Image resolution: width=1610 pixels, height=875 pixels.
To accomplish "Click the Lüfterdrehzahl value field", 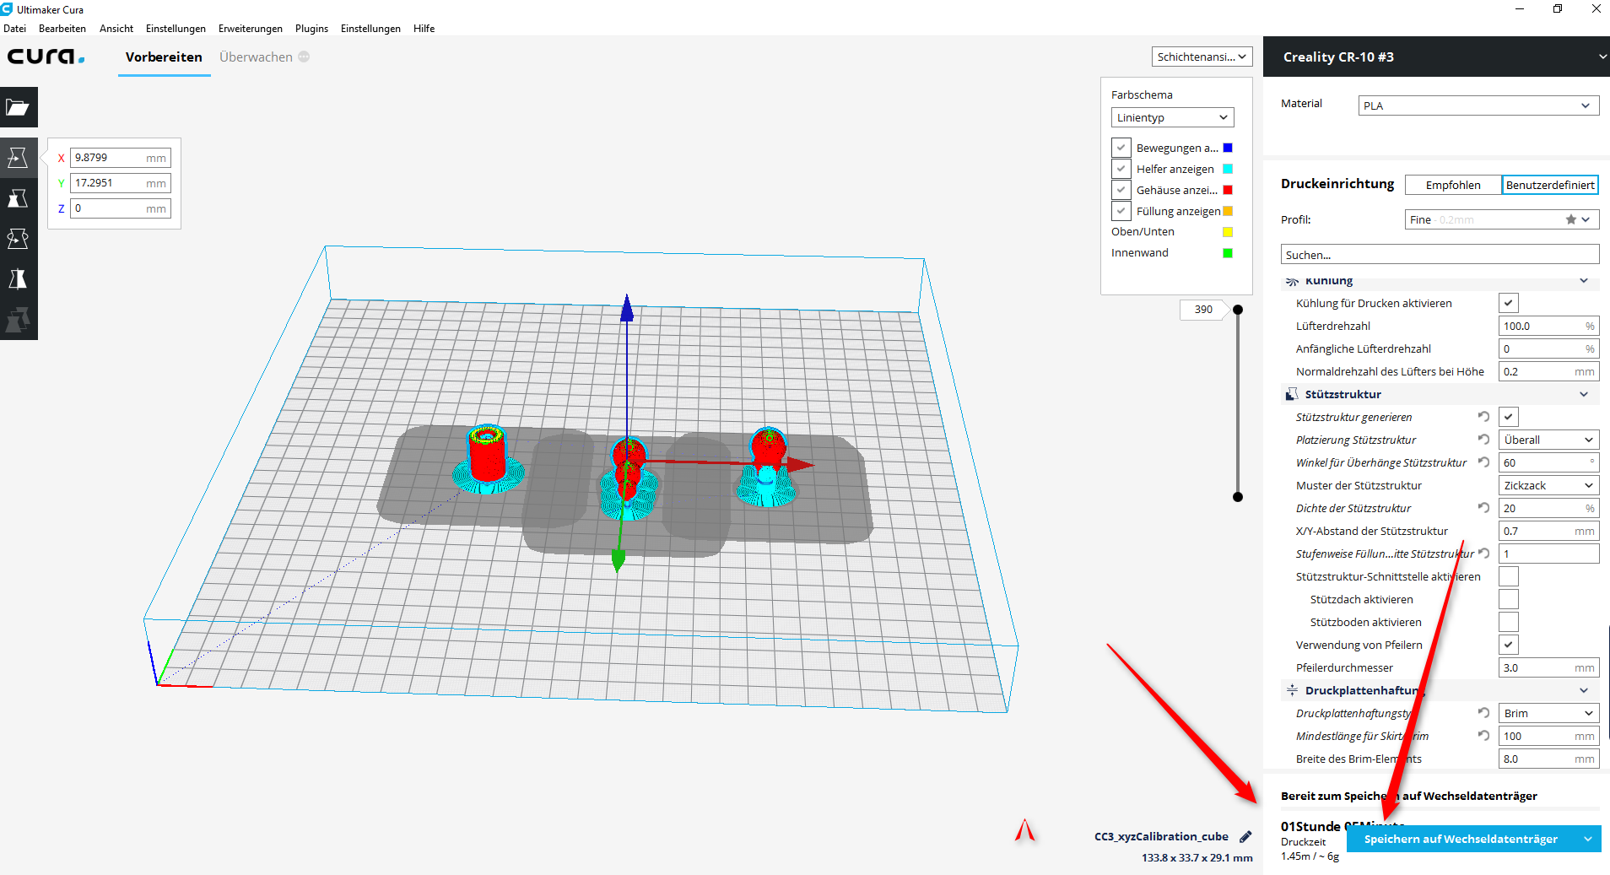I will (x=1548, y=326).
